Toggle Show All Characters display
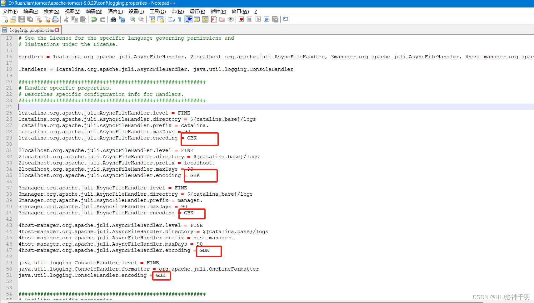The height and width of the screenshot is (303, 534). pyautogui.click(x=180, y=19)
